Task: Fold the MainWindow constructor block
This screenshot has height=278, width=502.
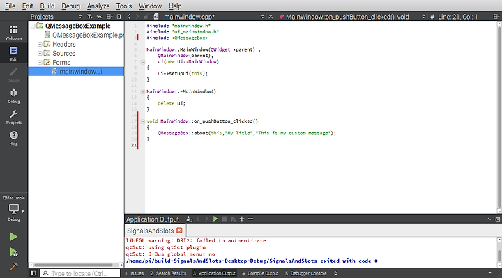Action: tap(143, 62)
